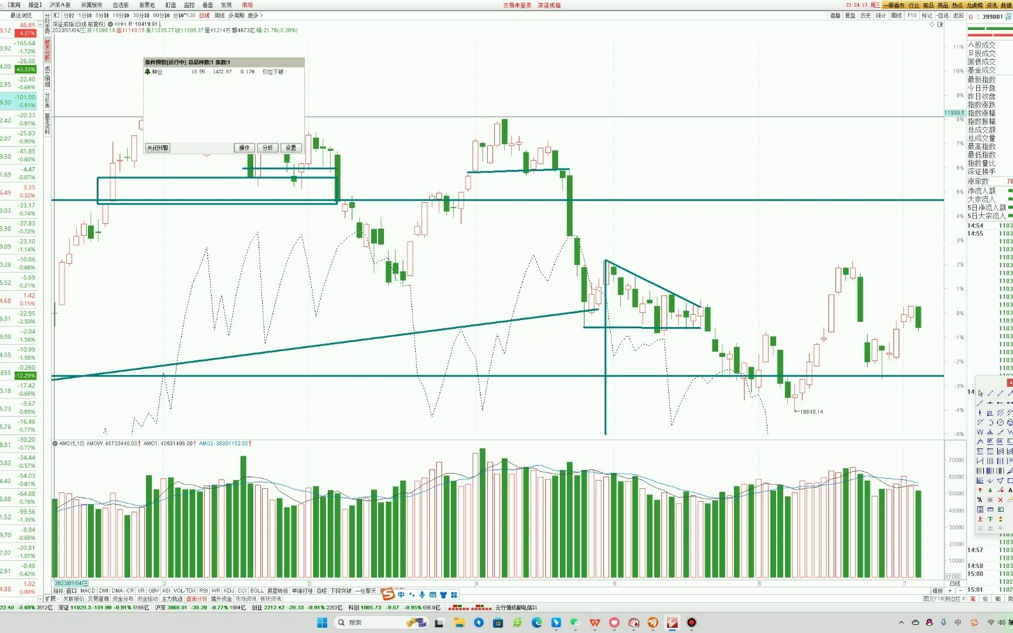The width and height of the screenshot is (1013, 633).
Task: Open the 龙虎榜 top tab
Action: pyautogui.click(x=975, y=5)
